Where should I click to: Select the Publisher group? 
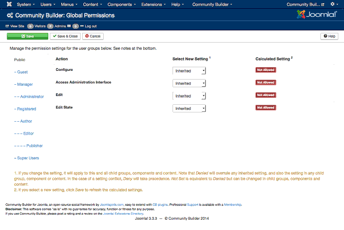(x=28, y=146)
